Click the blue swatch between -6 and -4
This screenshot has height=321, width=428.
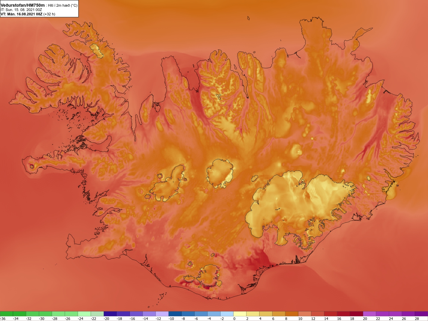coord(201,314)
